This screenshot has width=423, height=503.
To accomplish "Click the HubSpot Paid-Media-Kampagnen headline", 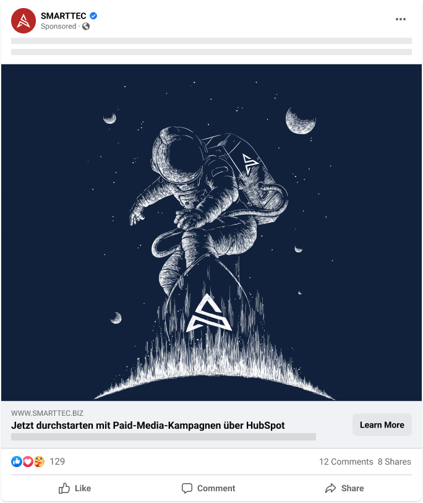I will pos(148,426).
